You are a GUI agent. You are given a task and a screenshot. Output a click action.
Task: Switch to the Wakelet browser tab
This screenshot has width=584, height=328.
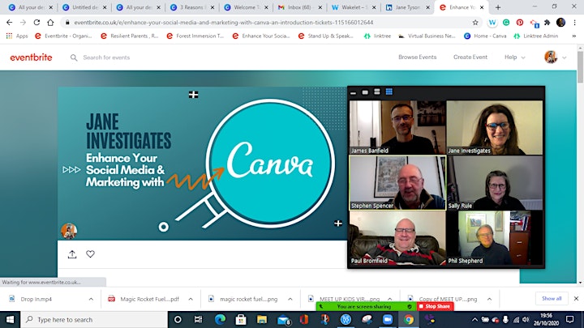pyautogui.click(x=354, y=7)
